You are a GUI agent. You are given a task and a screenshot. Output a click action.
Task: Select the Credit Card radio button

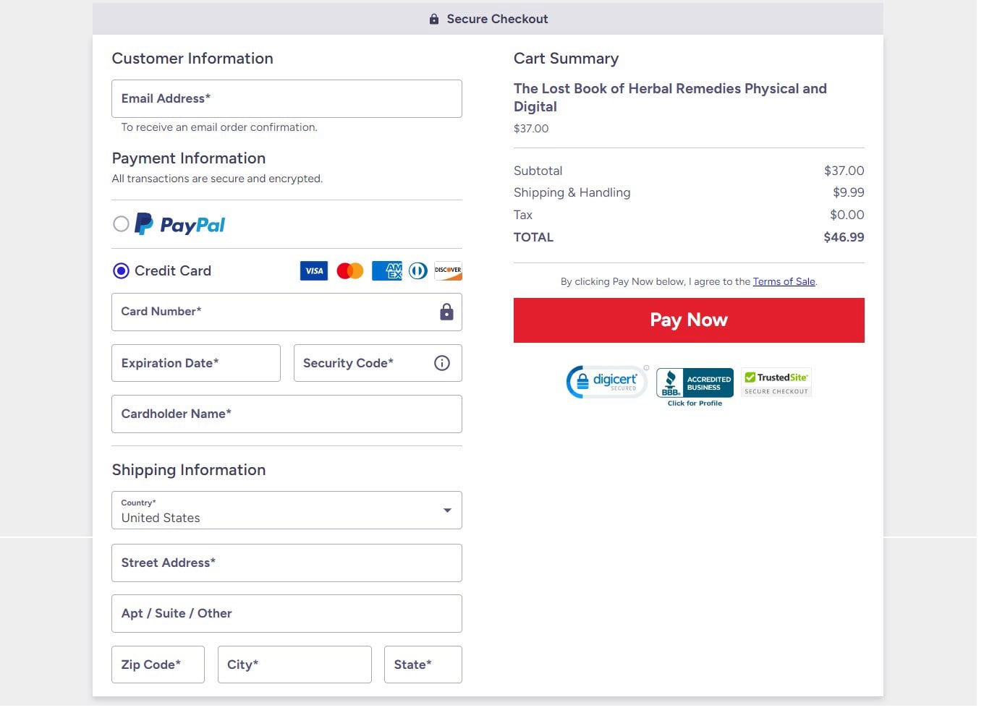click(x=122, y=271)
